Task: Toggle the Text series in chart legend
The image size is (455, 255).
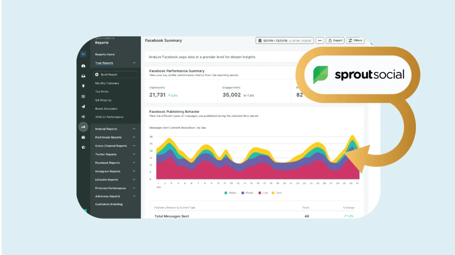Action: coord(276,193)
